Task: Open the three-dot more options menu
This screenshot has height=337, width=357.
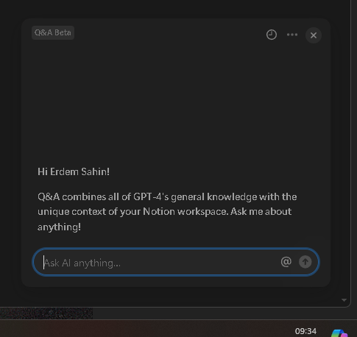Action: tap(292, 35)
